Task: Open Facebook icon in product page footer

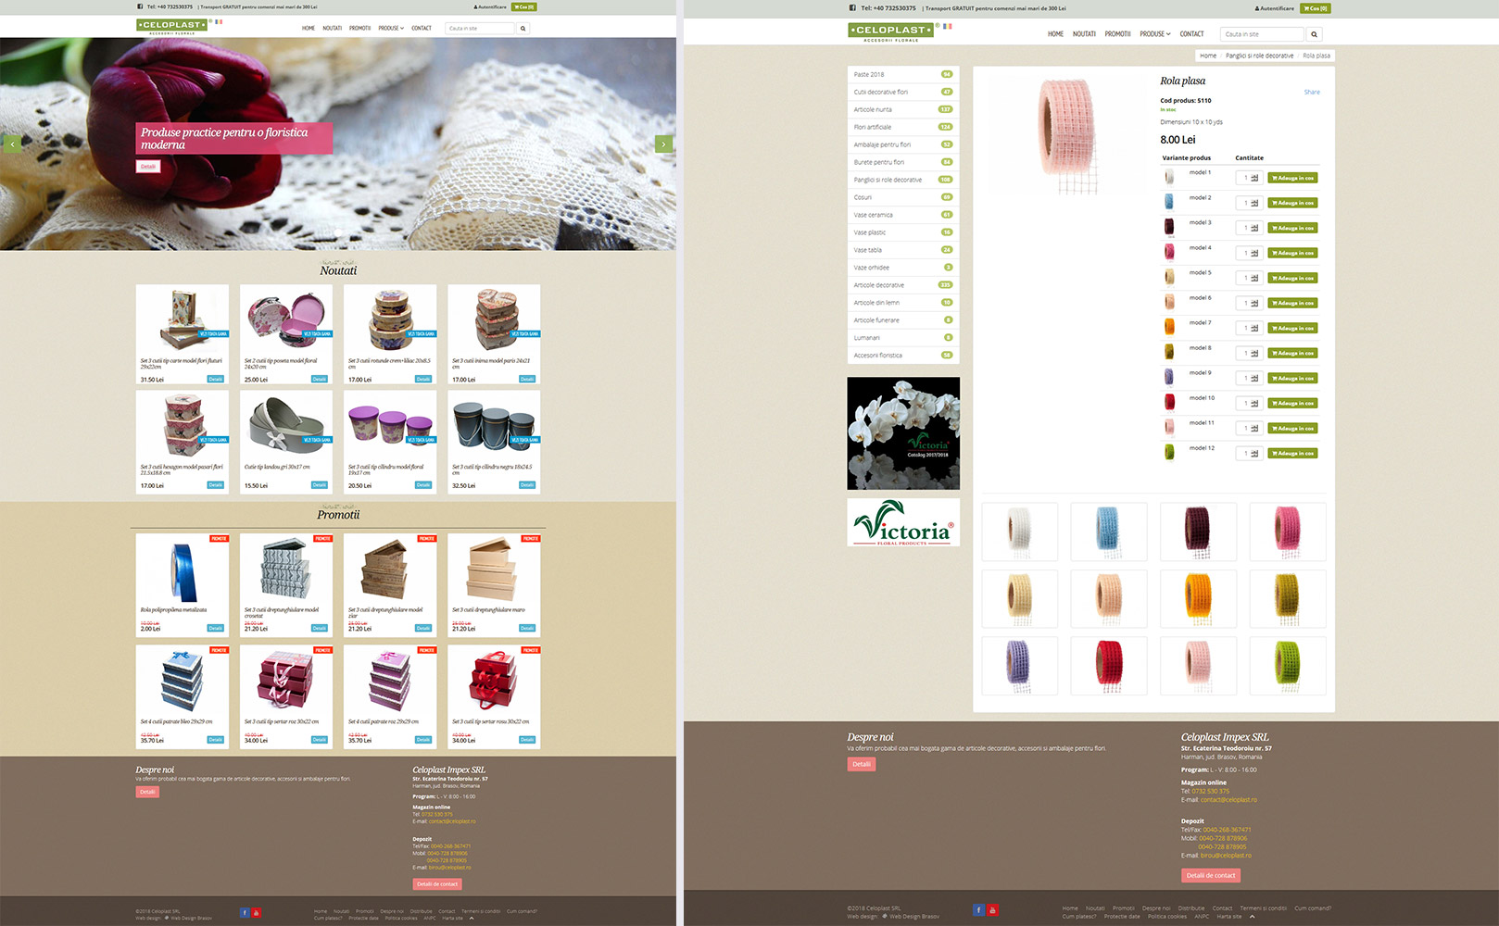Action: [978, 910]
